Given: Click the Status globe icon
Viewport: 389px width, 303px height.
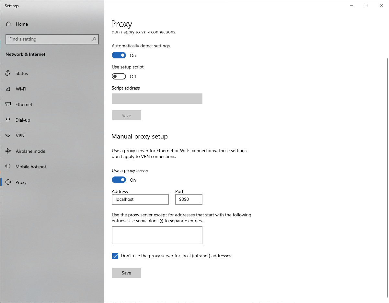Looking at the screenshot, I should (x=8, y=73).
